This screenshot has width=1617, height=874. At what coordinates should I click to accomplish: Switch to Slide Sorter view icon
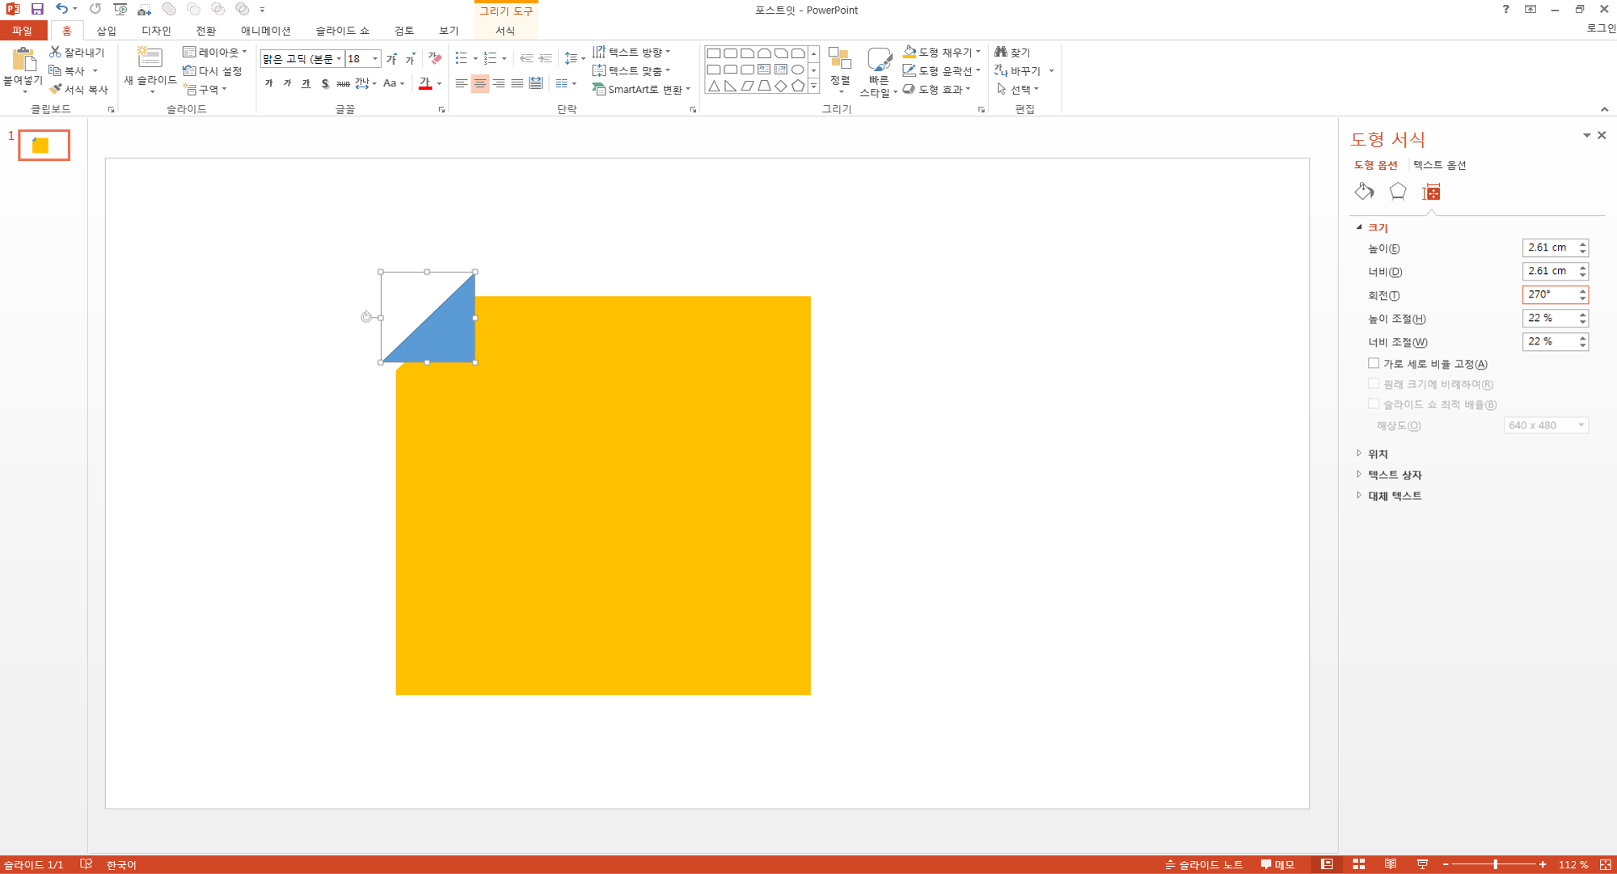point(1359,864)
